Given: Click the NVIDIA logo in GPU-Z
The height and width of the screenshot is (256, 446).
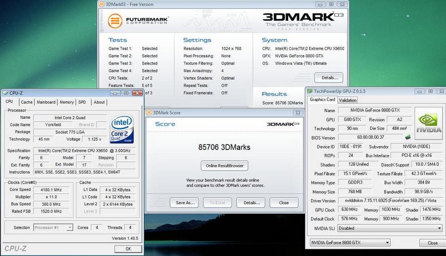Looking at the screenshot, I should [x=428, y=123].
